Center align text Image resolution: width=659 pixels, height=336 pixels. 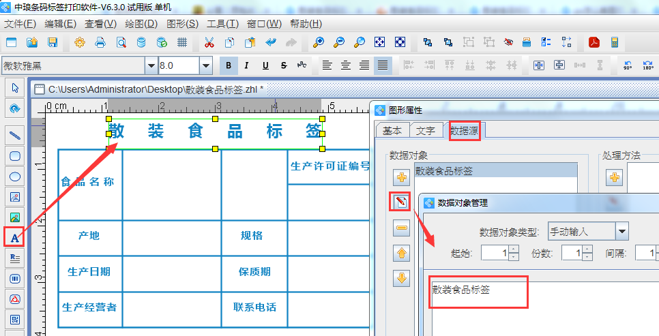point(345,65)
